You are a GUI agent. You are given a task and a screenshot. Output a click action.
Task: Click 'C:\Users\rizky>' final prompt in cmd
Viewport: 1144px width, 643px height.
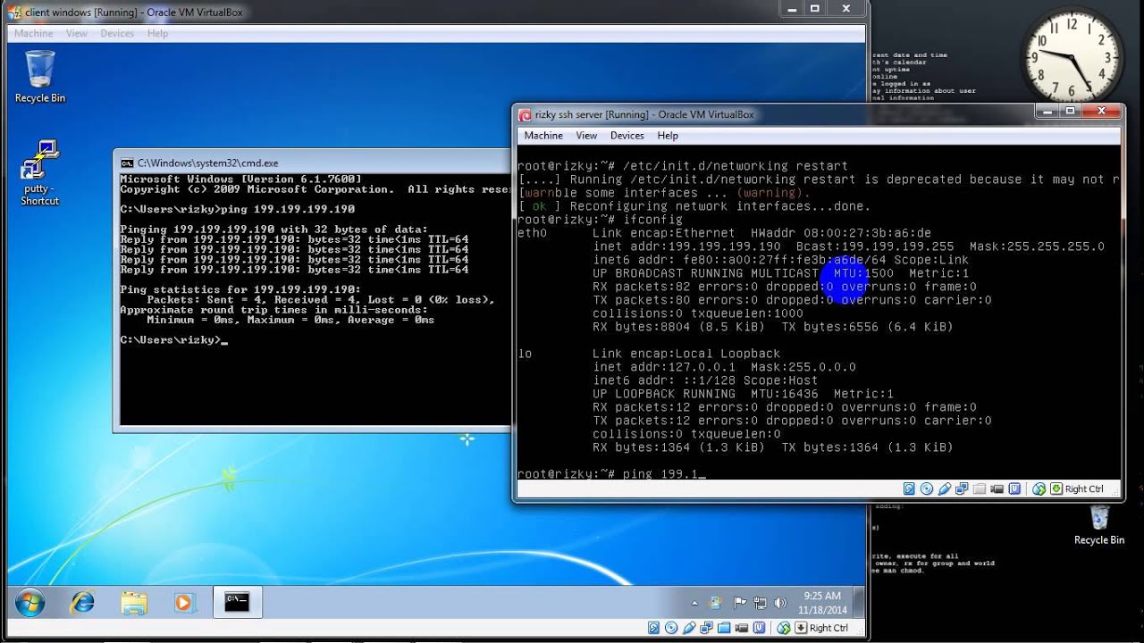[170, 339]
